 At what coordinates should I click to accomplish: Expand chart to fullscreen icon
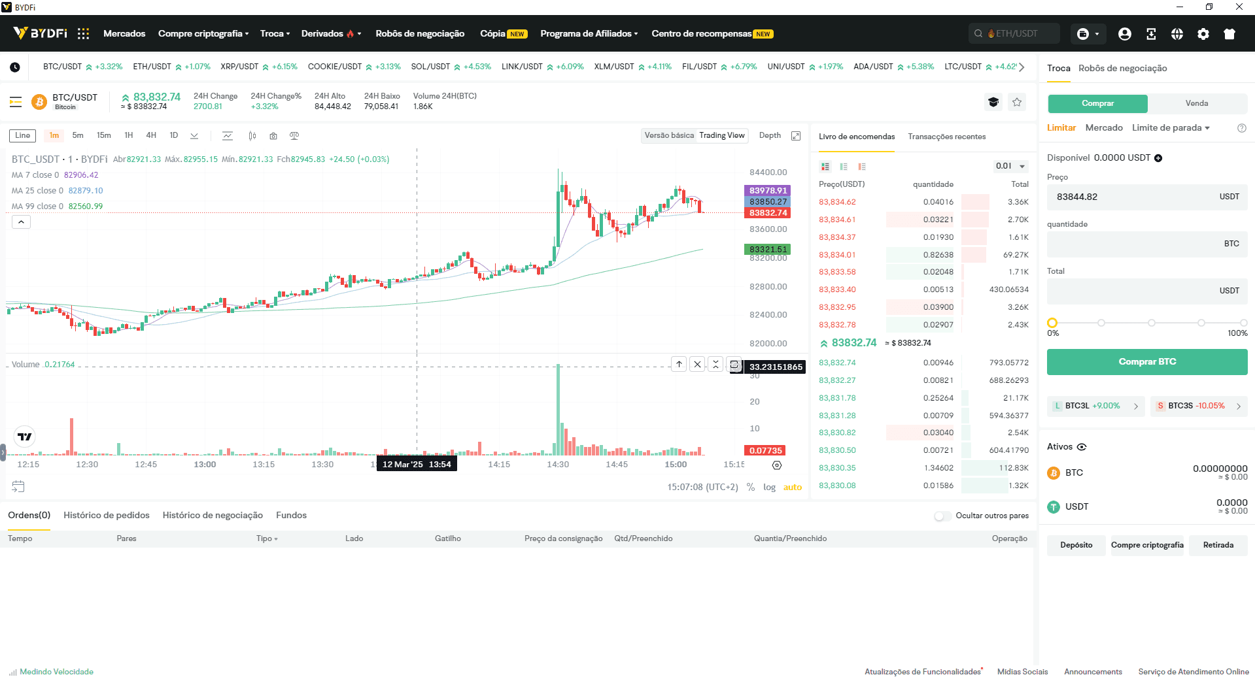click(x=796, y=136)
